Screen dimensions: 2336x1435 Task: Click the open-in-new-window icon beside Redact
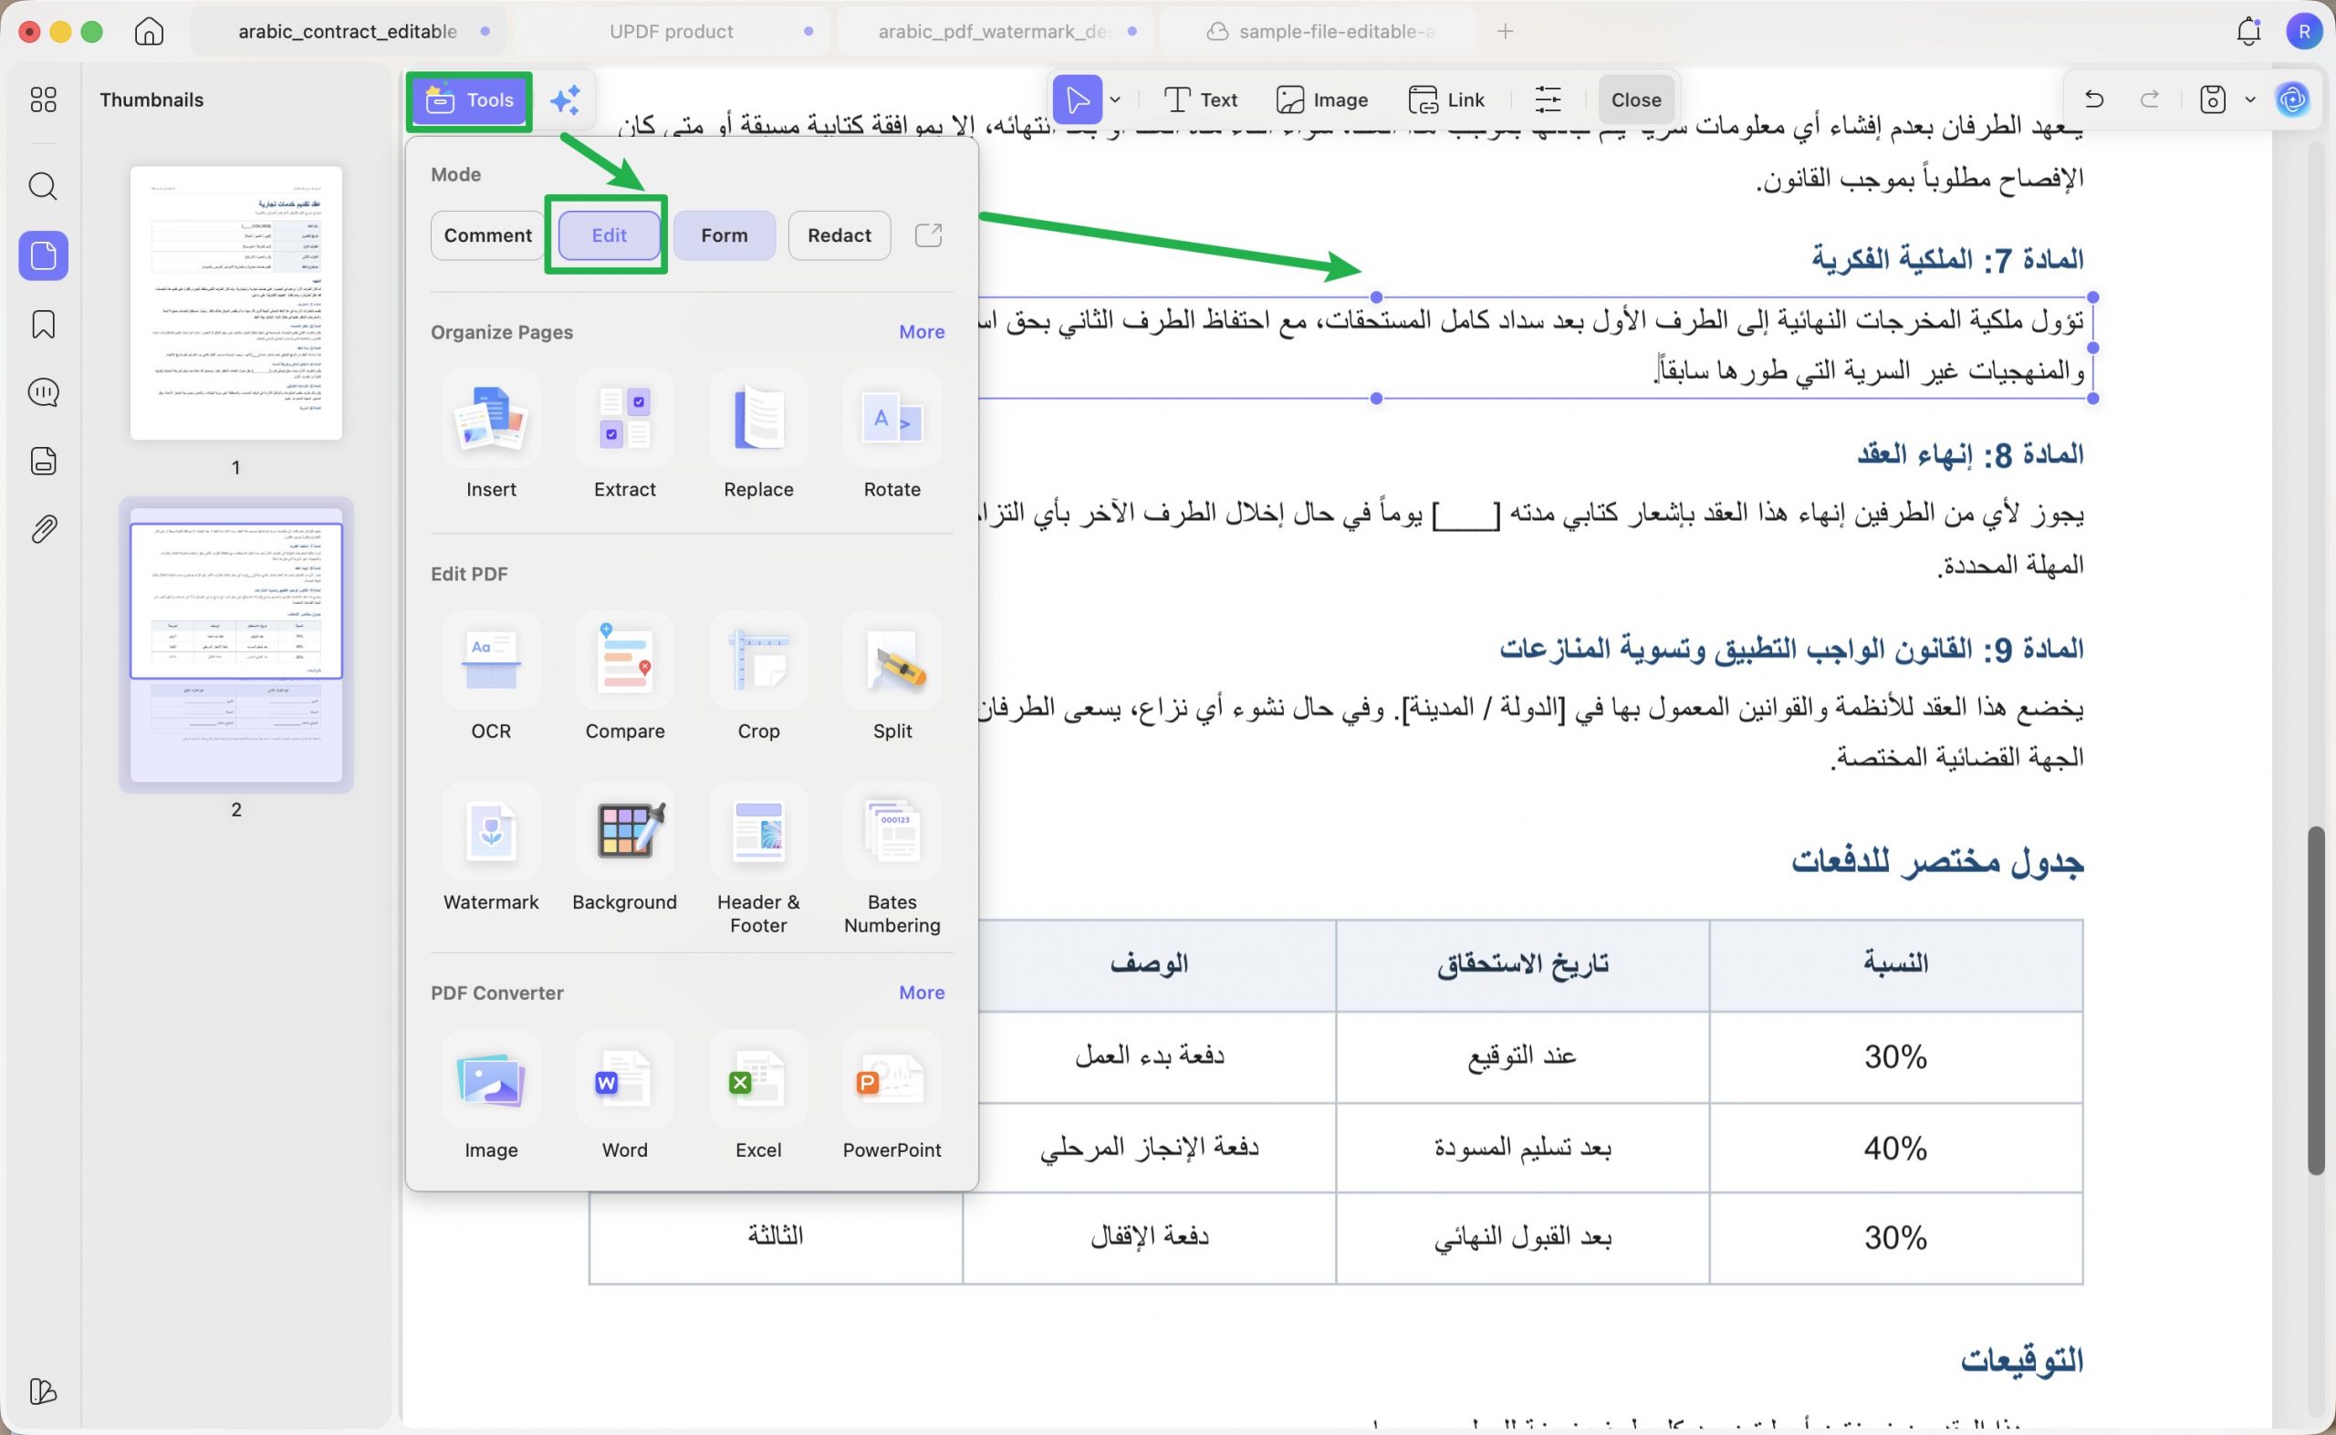928,235
